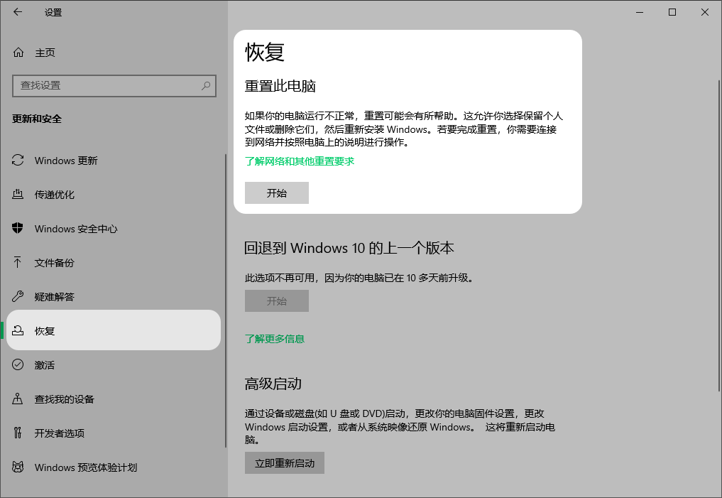The image size is (722, 498).
Task: Click 立即重新启动 button
Action: coord(285,463)
